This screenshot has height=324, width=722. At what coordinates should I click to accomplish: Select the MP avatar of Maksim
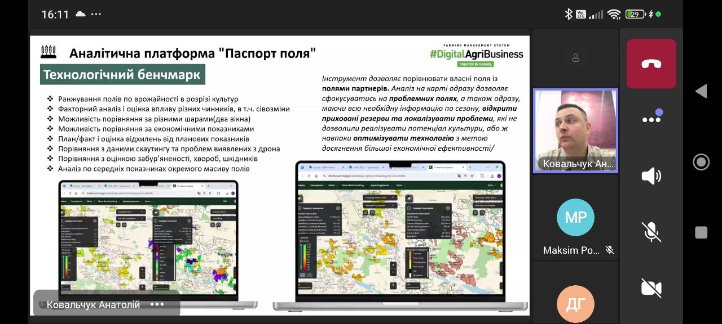click(x=575, y=217)
